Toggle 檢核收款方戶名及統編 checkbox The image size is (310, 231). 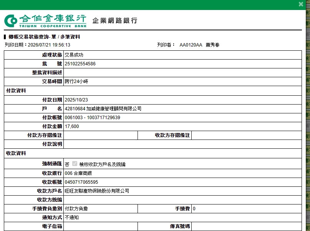(x=75, y=164)
